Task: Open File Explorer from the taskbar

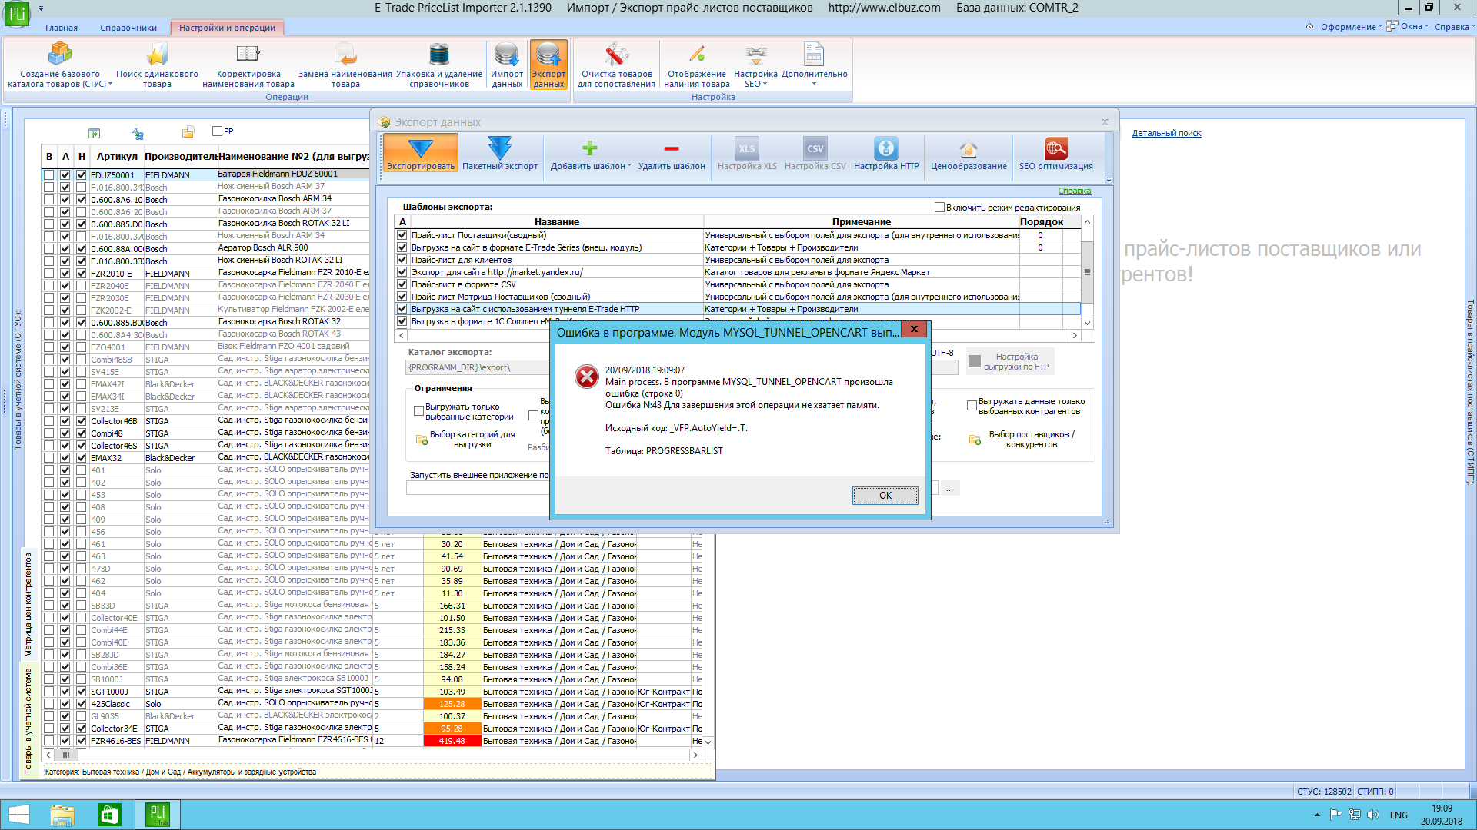Action: pos(62,815)
